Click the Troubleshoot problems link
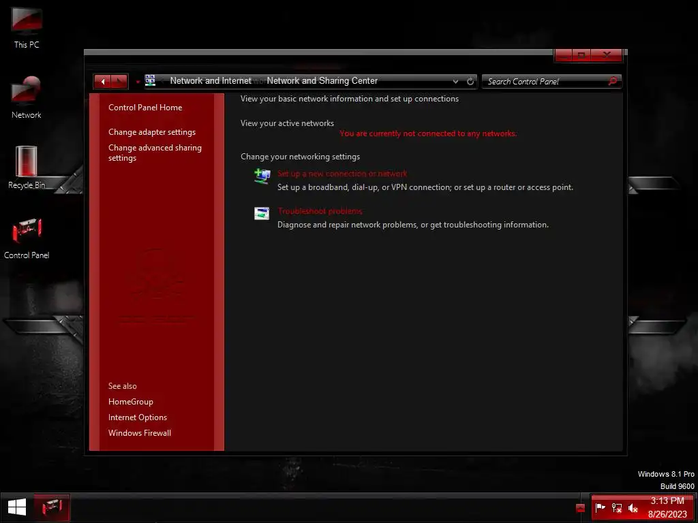Screen dimensions: 698x523 point(320,211)
